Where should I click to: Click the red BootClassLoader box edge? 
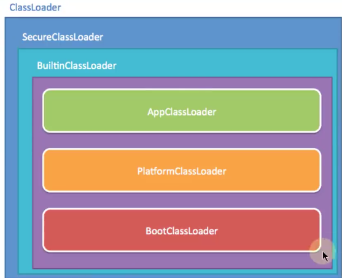182,209
